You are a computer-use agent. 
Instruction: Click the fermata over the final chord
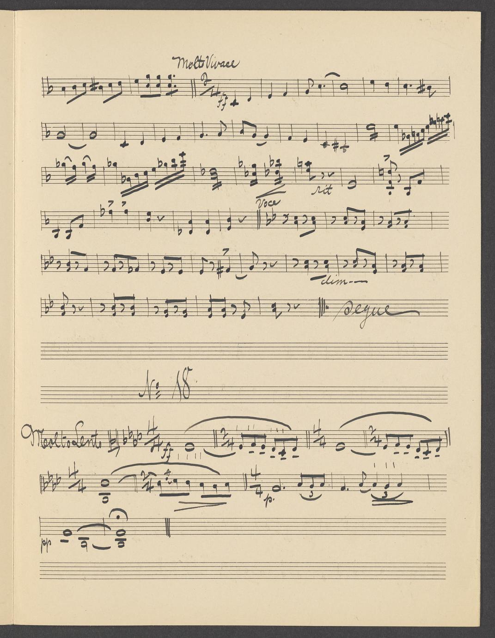(122, 513)
